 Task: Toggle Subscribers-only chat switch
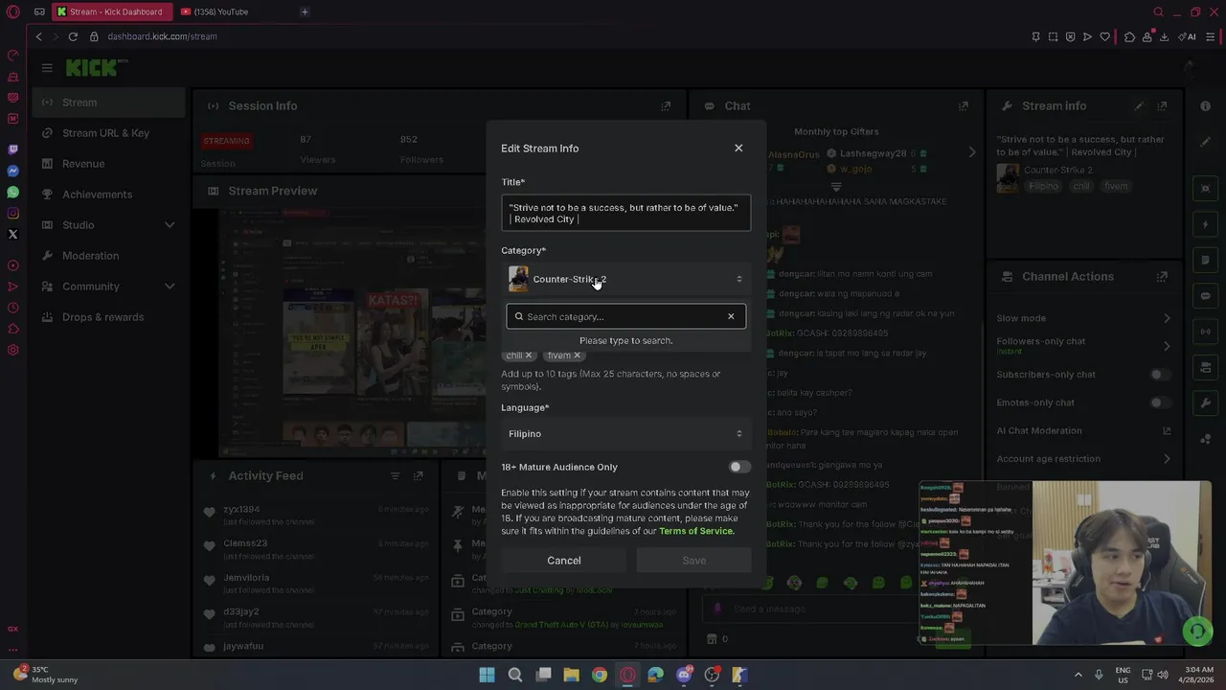click(x=1160, y=375)
